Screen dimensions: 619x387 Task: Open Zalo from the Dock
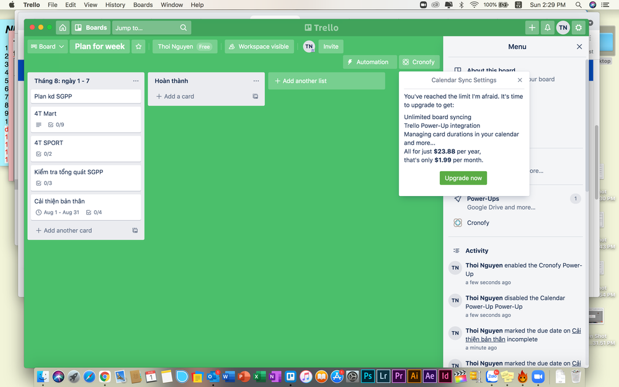[492, 376]
